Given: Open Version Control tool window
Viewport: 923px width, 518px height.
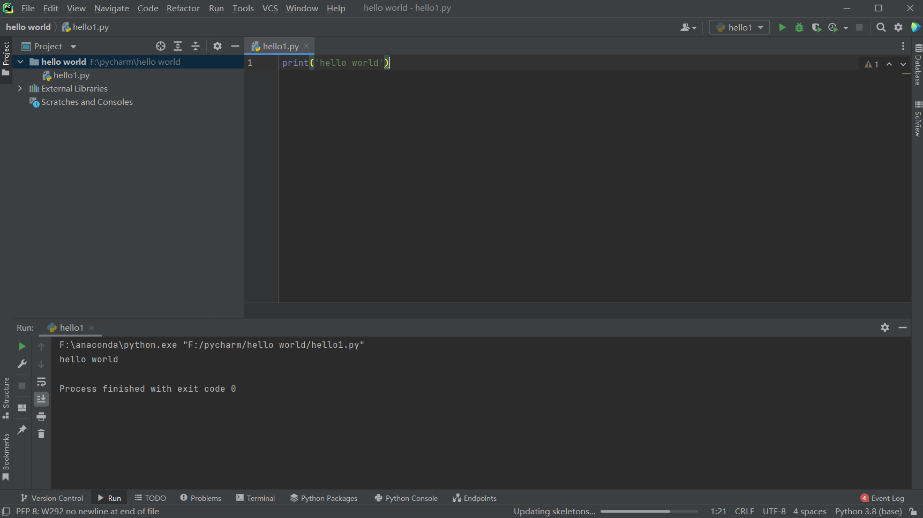Looking at the screenshot, I should [52, 498].
